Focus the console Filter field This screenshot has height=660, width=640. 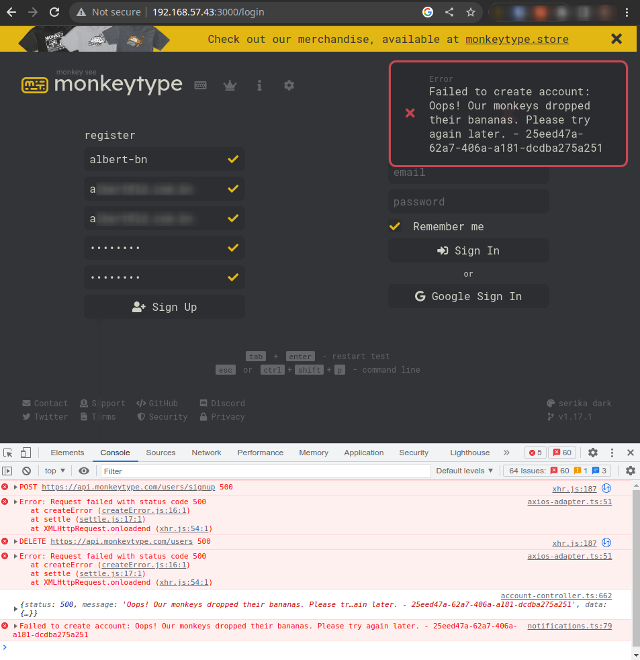(x=266, y=471)
